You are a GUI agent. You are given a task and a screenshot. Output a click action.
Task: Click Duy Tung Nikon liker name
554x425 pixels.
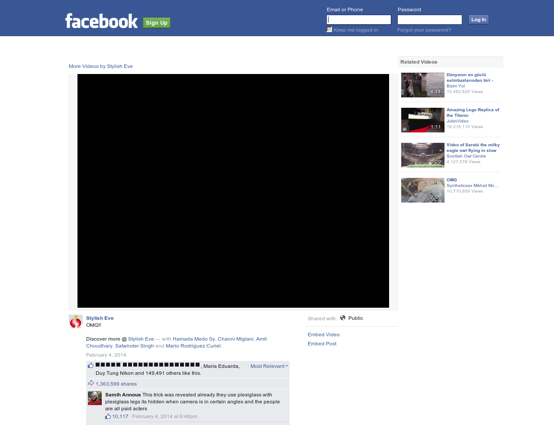tap(115, 373)
